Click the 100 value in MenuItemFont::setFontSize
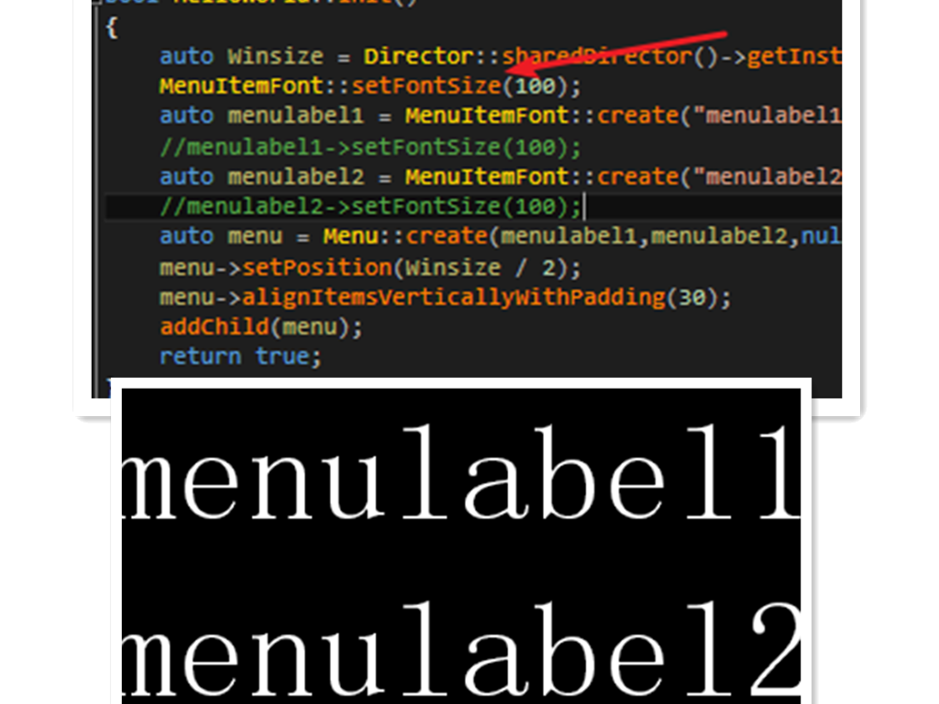 (535, 87)
